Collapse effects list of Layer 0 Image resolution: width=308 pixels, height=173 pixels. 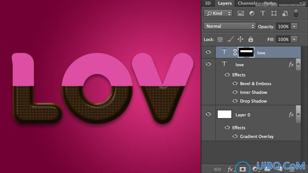pos(298,114)
